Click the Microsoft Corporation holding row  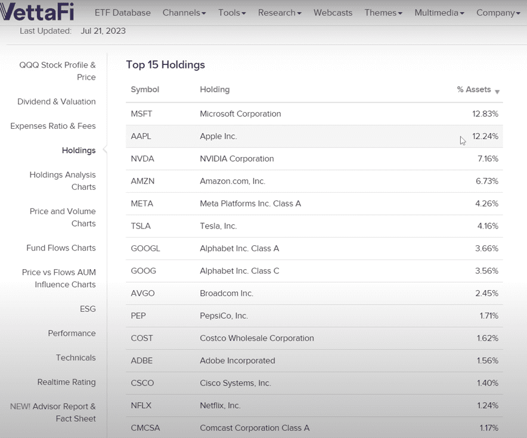240,113
